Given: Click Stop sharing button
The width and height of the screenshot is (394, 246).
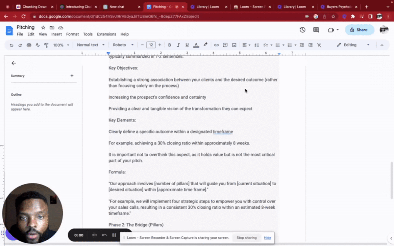Looking at the screenshot, I should tap(247, 238).
